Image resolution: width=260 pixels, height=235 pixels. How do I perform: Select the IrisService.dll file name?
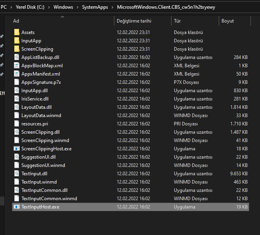click(x=35, y=99)
